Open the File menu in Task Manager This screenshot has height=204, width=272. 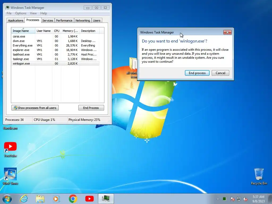pyautogui.click(x=9, y=13)
